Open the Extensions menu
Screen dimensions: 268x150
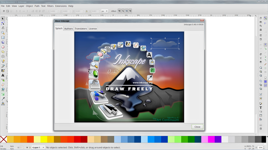61,6
